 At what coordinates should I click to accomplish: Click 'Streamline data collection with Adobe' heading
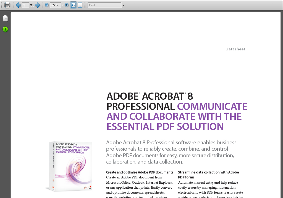tap(208, 172)
